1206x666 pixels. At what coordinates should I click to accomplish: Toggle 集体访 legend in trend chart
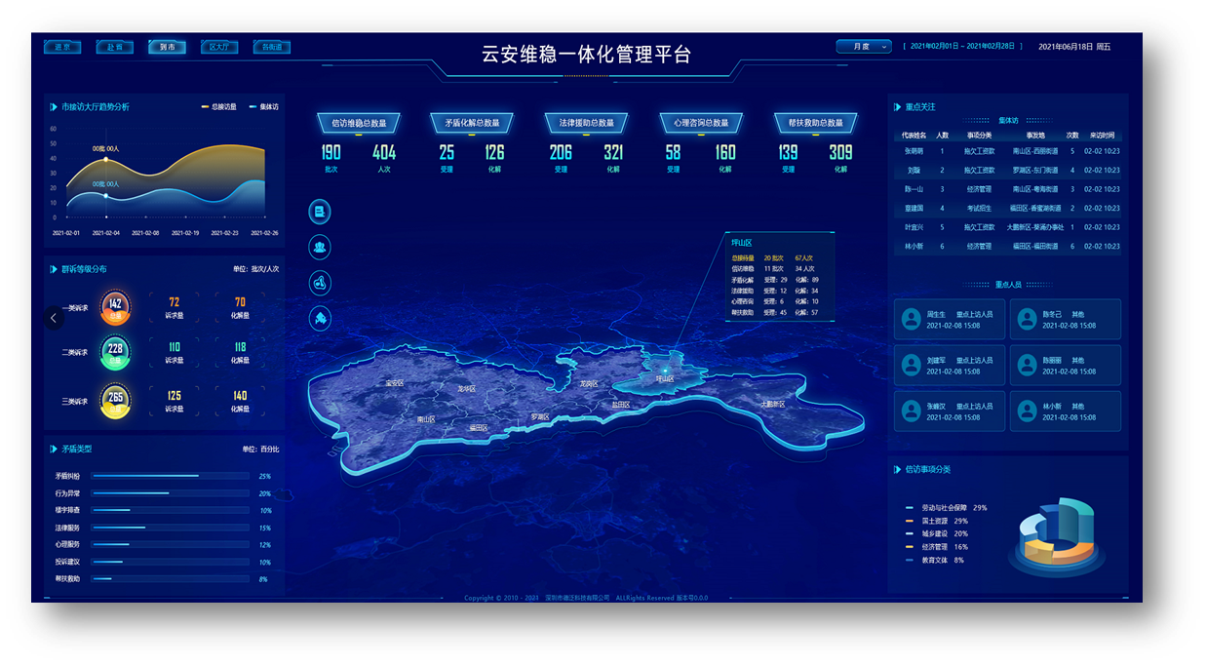[264, 107]
